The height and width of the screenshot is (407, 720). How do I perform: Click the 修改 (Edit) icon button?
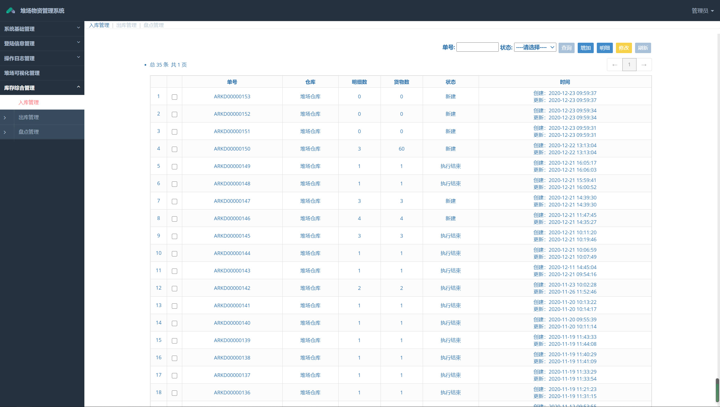pos(624,48)
